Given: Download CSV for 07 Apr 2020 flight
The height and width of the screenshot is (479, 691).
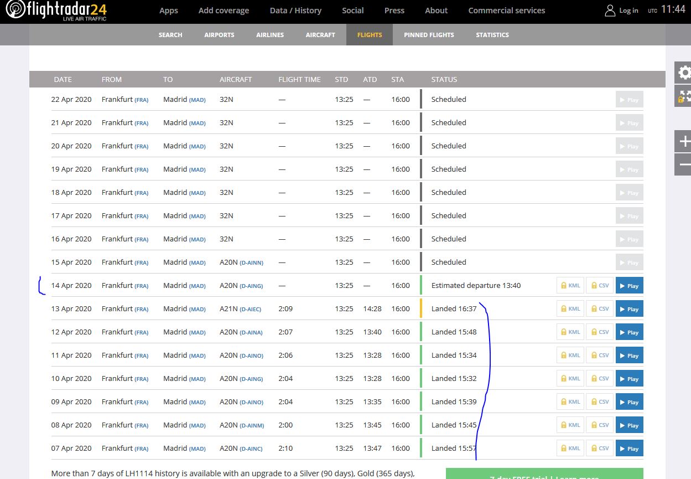Looking at the screenshot, I should pyautogui.click(x=600, y=449).
